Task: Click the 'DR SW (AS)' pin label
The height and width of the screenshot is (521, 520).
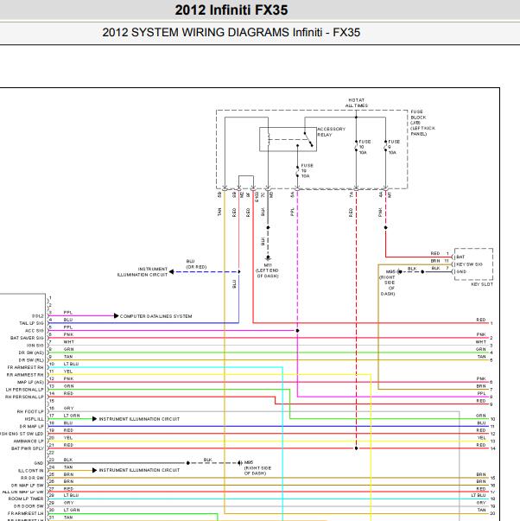Action: click(31, 353)
